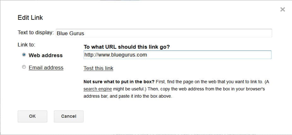
Task: Select the Web address radio button
Action: [24, 55]
